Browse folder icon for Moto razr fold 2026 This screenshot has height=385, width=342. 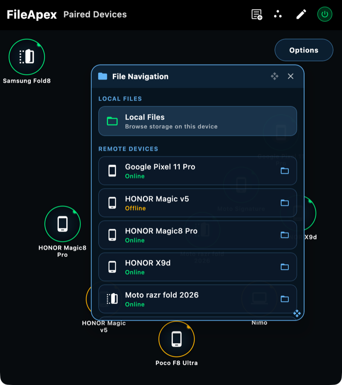click(285, 299)
